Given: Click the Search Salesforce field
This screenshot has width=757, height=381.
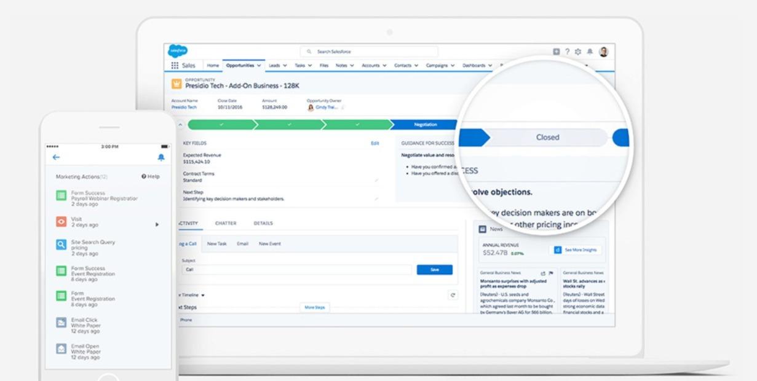Looking at the screenshot, I should [369, 52].
